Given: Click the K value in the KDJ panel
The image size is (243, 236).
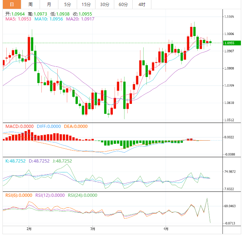Looking at the screenshot, I should [16, 161].
